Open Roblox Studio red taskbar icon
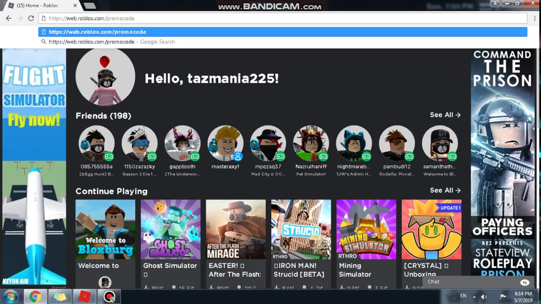The height and width of the screenshot is (304, 541). pos(85,297)
